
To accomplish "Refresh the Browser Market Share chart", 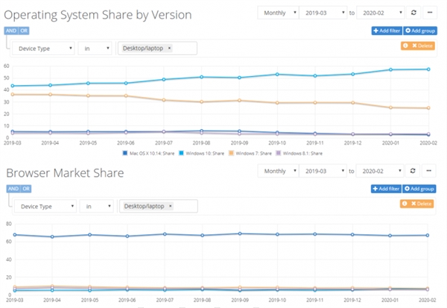I will (413, 171).
